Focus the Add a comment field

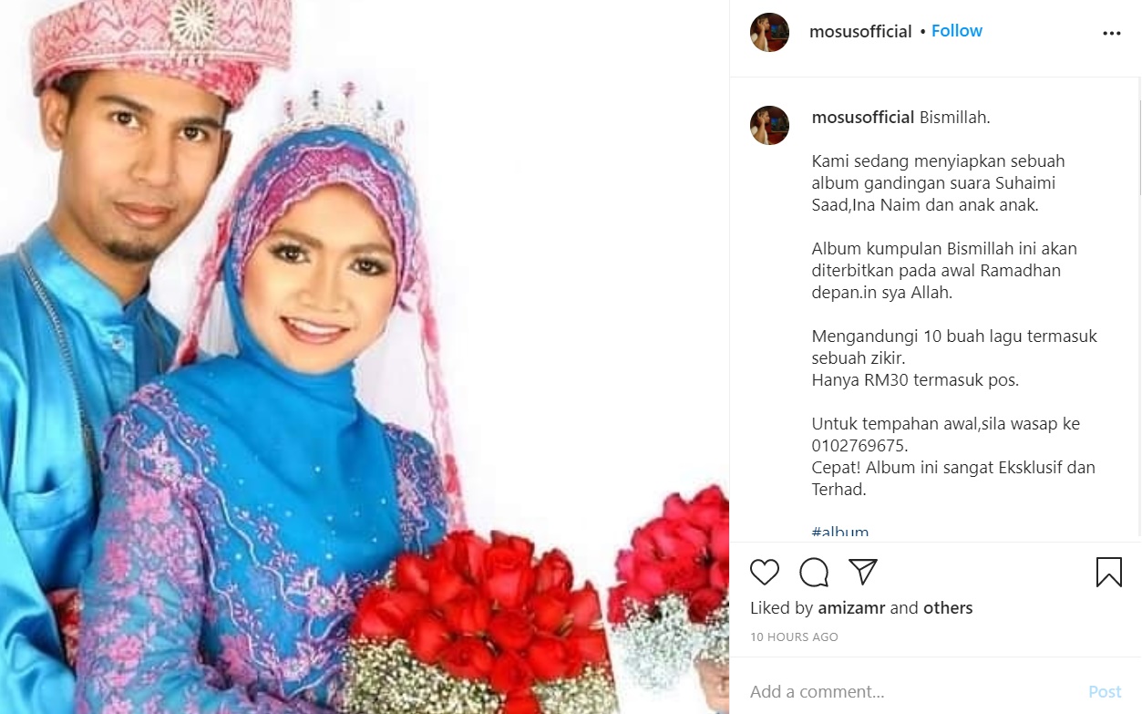[911, 692]
